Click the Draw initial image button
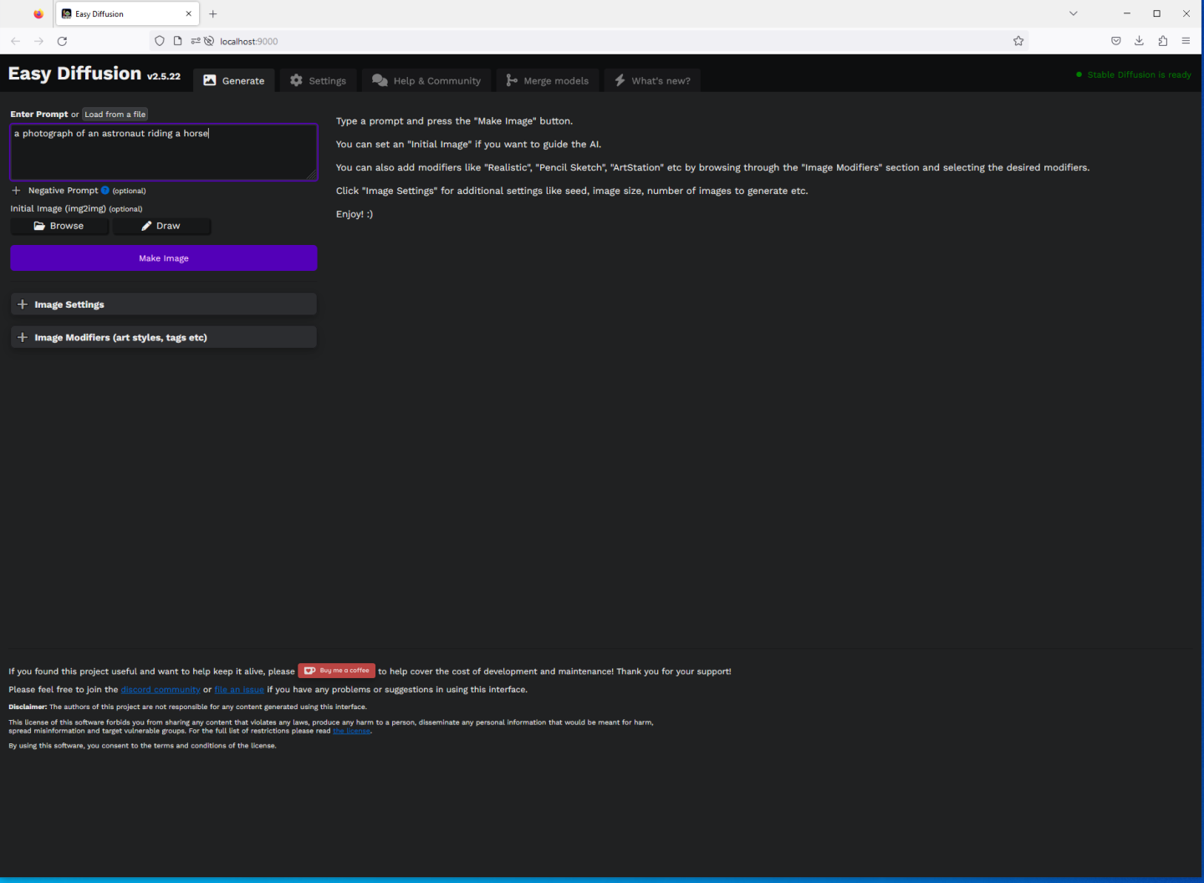The height and width of the screenshot is (883, 1204). click(161, 226)
